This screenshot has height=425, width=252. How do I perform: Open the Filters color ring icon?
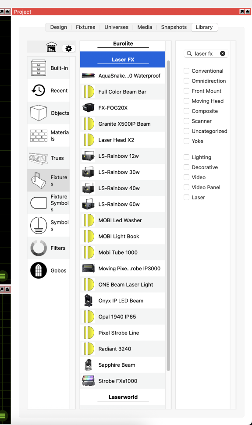[38, 248]
